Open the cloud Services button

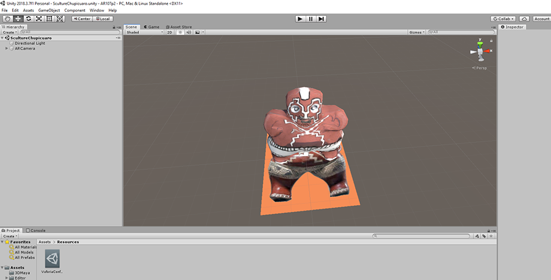523,19
